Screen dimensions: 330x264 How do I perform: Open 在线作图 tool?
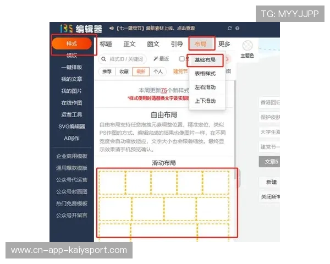71,103
